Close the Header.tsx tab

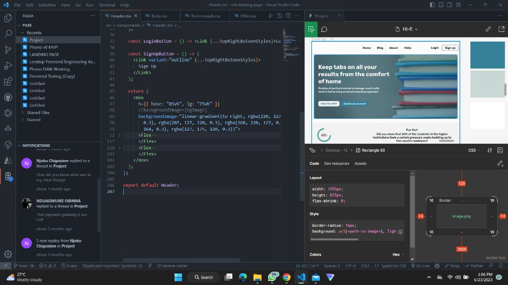pos(136,16)
